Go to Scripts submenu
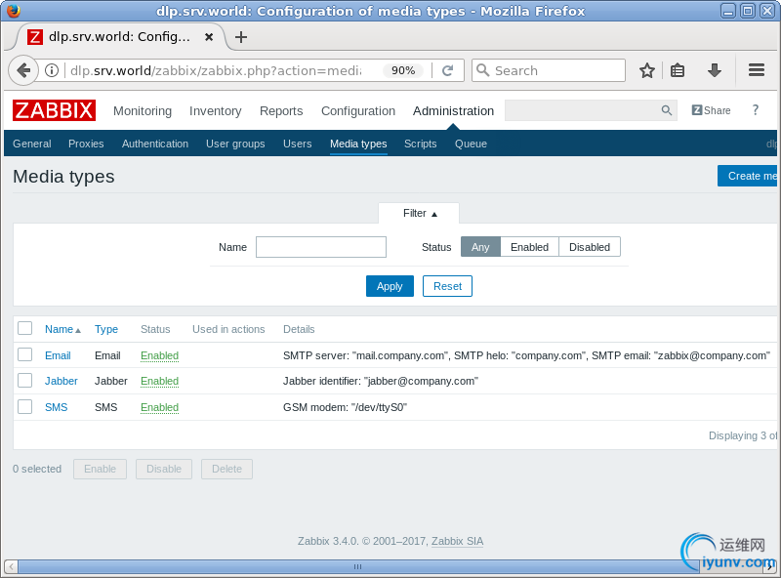This screenshot has height=578, width=781. [x=421, y=144]
